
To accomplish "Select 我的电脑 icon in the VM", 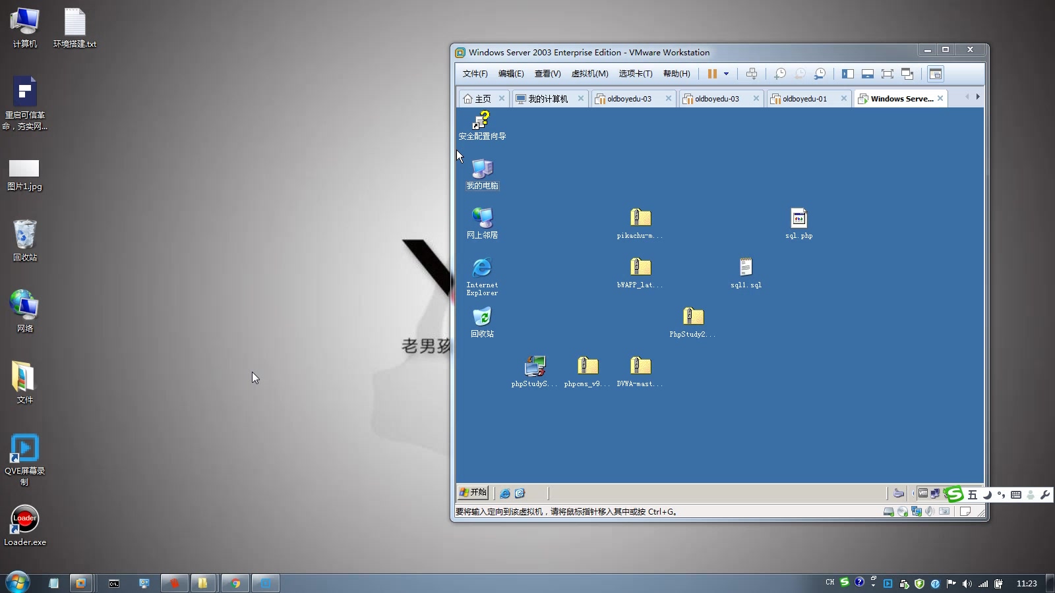I will 482,175.
